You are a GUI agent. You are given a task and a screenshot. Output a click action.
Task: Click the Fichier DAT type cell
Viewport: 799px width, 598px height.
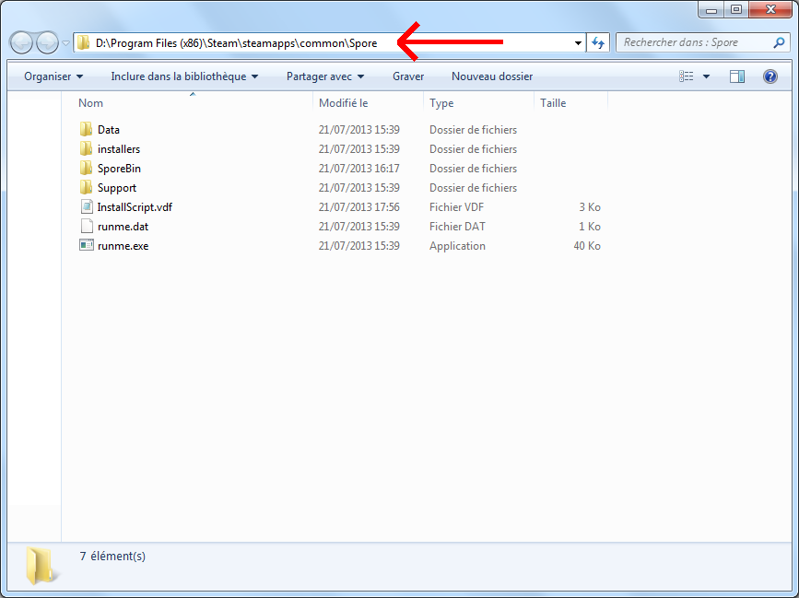(x=457, y=227)
